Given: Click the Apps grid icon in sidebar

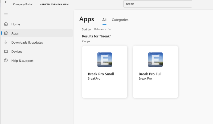Looking at the screenshot, I should pos(6,33).
